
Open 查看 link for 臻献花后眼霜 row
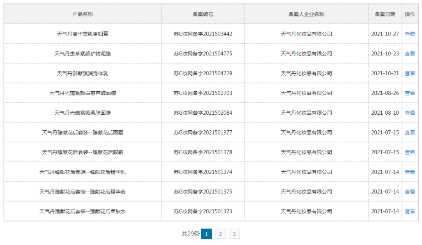point(409,152)
